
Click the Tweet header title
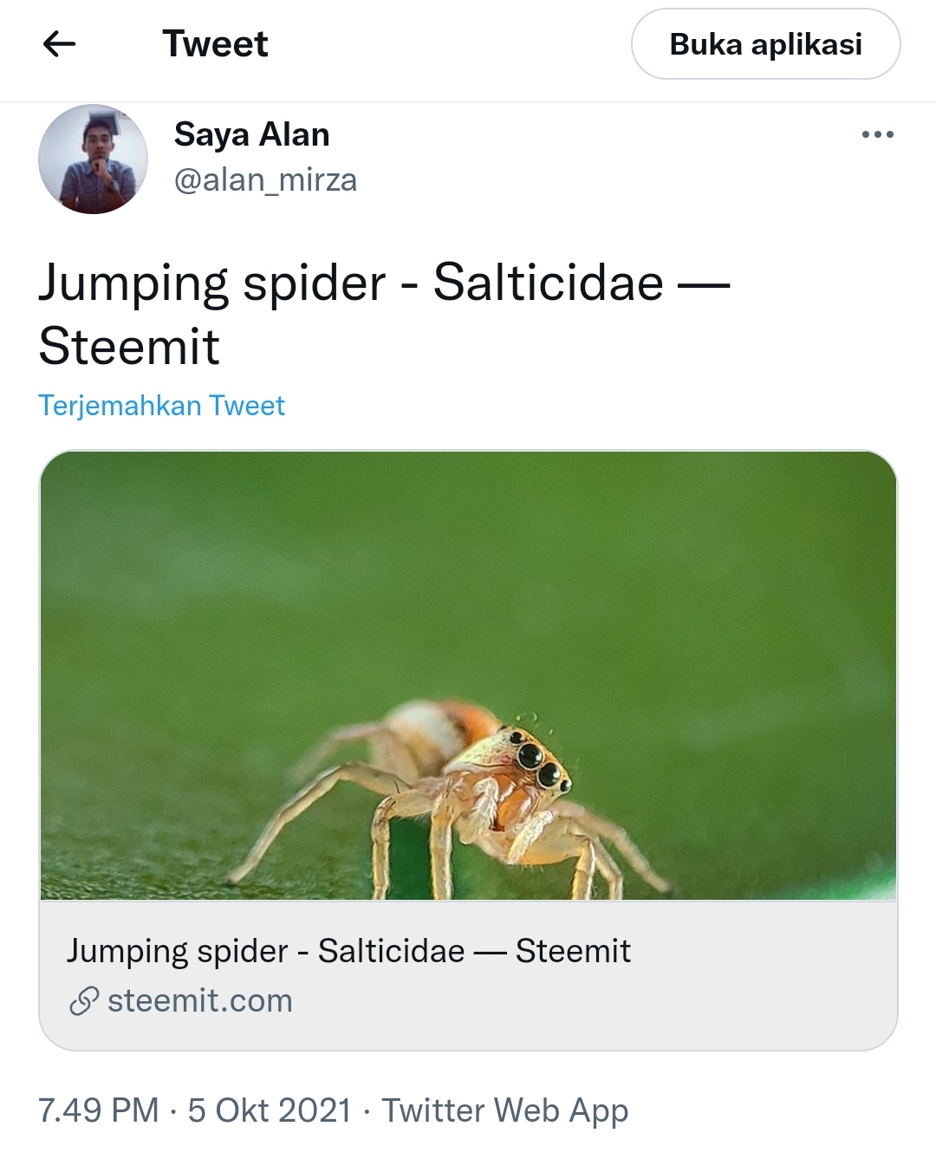pyautogui.click(x=215, y=44)
